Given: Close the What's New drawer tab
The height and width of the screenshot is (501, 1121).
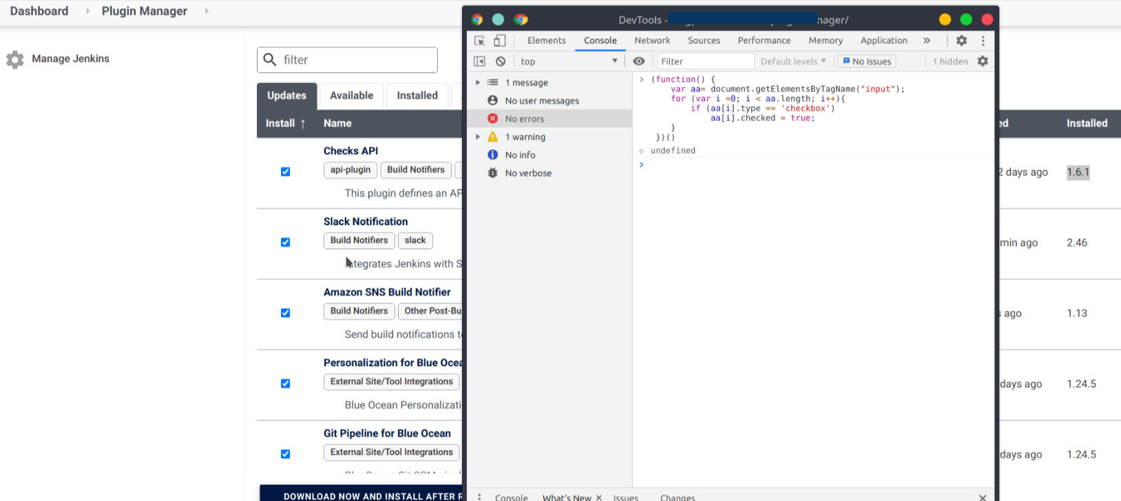Looking at the screenshot, I should point(599,497).
